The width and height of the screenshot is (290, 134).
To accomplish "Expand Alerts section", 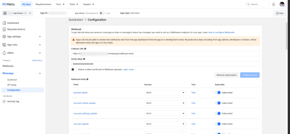I will click(40, 53).
